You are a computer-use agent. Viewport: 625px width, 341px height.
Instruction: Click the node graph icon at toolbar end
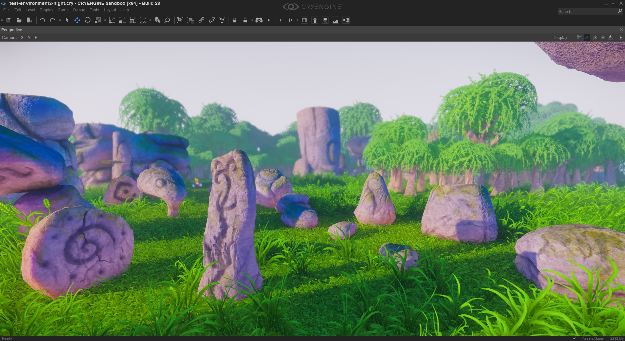(346, 20)
